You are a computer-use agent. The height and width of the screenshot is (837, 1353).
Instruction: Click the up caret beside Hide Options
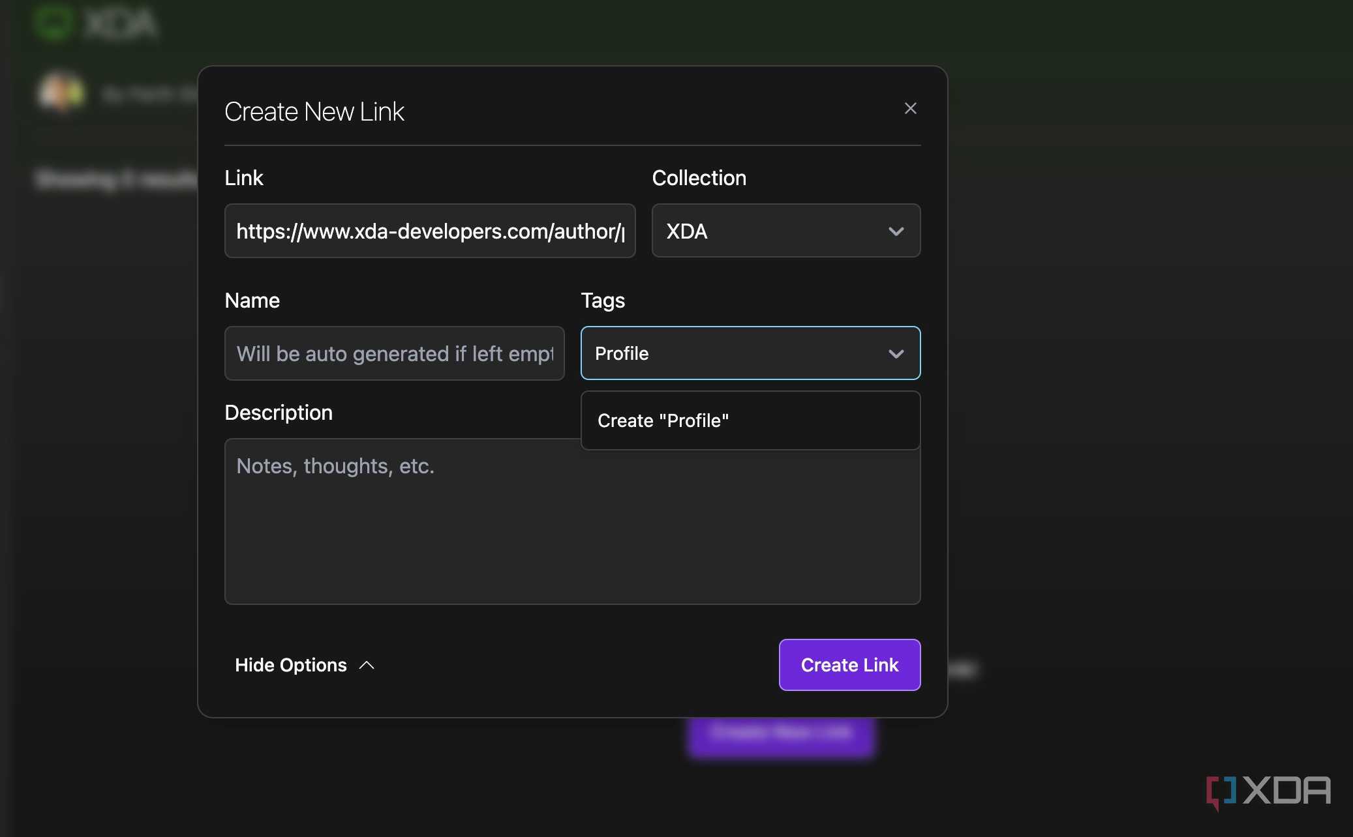tap(367, 665)
